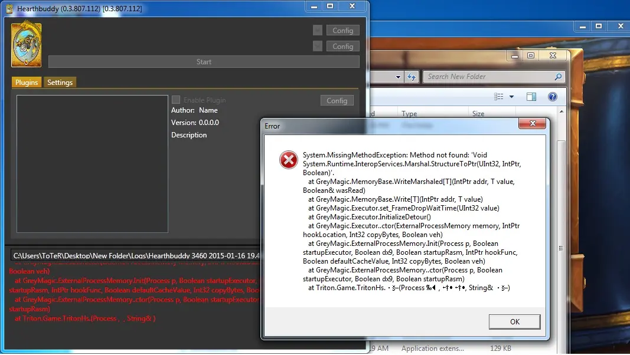Screen dimensions: 630x355
Task: Click Explorer scrollbar up arrow
Action: (x=562, y=111)
